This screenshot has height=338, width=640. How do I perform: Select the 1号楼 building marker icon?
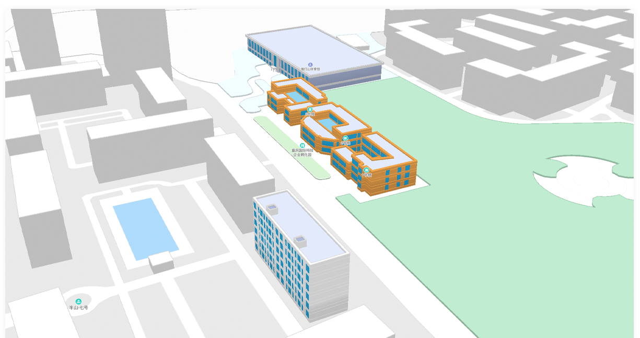pyautogui.click(x=366, y=170)
